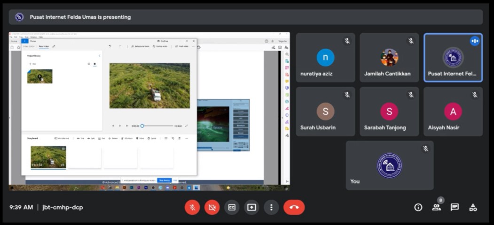Click the Present now icon

[x=251, y=207]
